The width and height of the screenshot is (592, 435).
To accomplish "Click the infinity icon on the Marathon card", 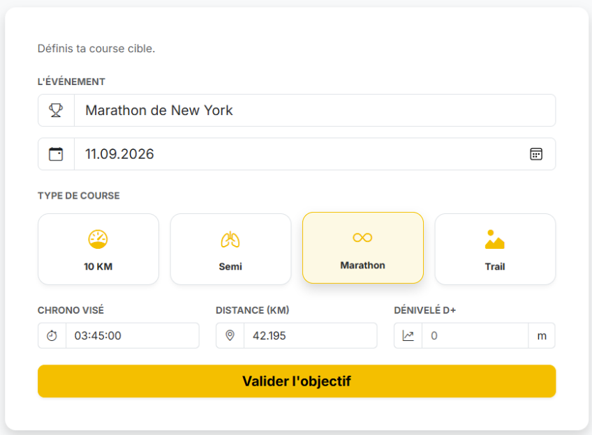I will pos(362,236).
